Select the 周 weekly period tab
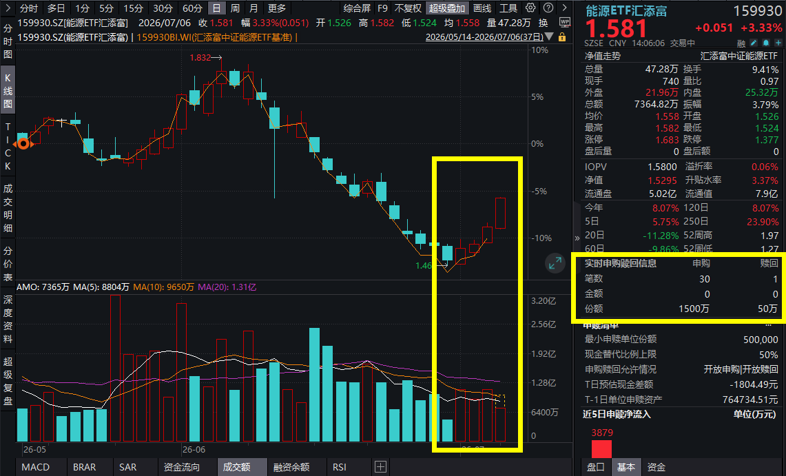The width and height of the screenshot is (786, 476). [235, 8]
